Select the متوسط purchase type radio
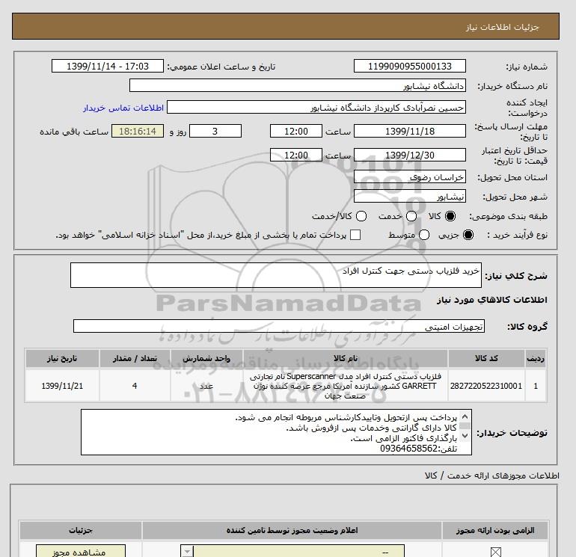This screenshot has width=576, height=557. [424, 235]
